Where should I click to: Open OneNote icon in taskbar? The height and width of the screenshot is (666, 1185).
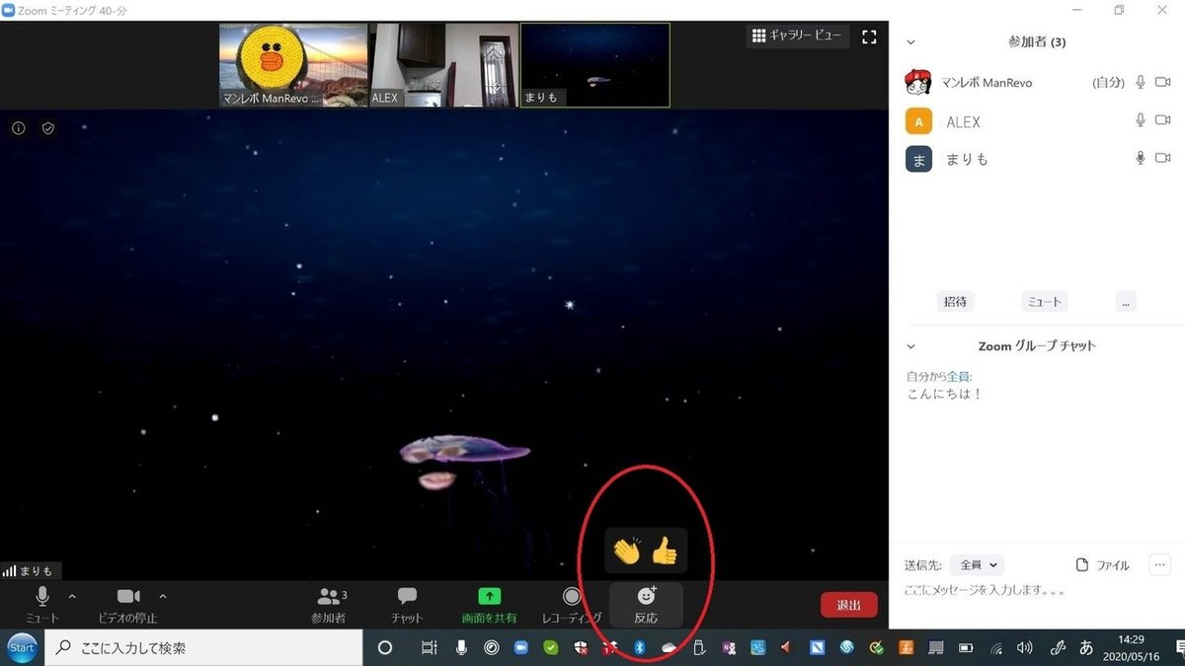click(x=729, y=648)
